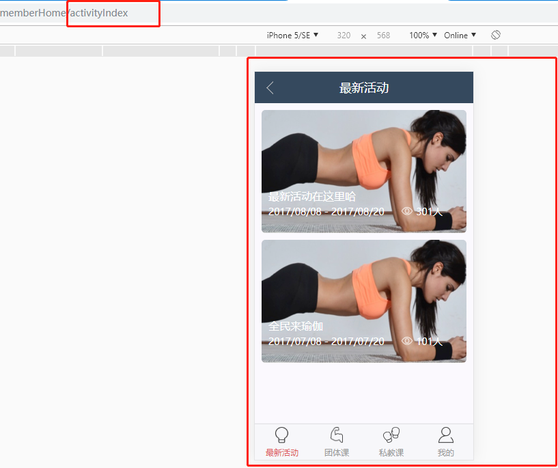Open the 我的 profile tab icon

click(445, 435)
